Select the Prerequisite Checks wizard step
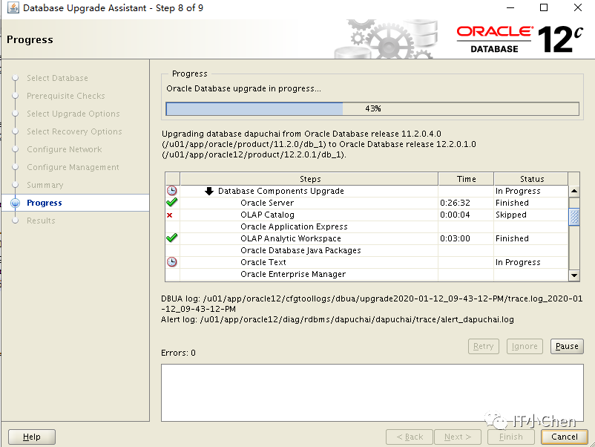The height and width of the screenshot is (447, 595). pos(65,96)
